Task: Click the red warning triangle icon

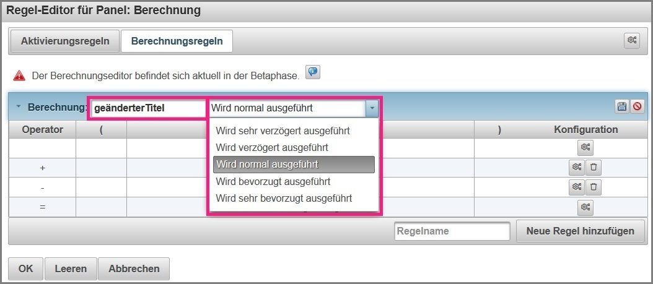Action: pos(19,75)
